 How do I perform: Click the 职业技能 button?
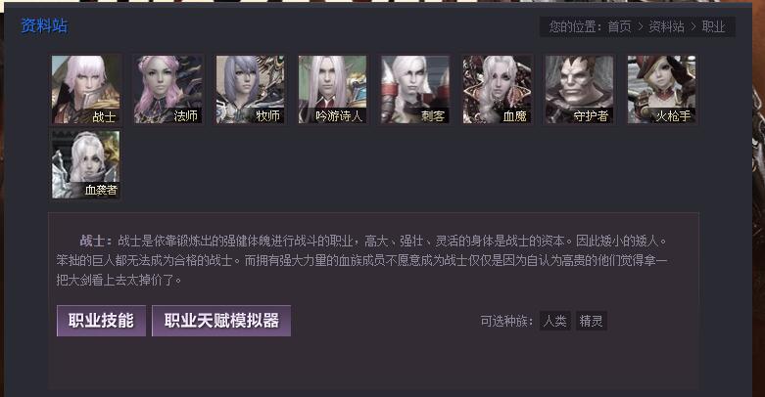101,321
